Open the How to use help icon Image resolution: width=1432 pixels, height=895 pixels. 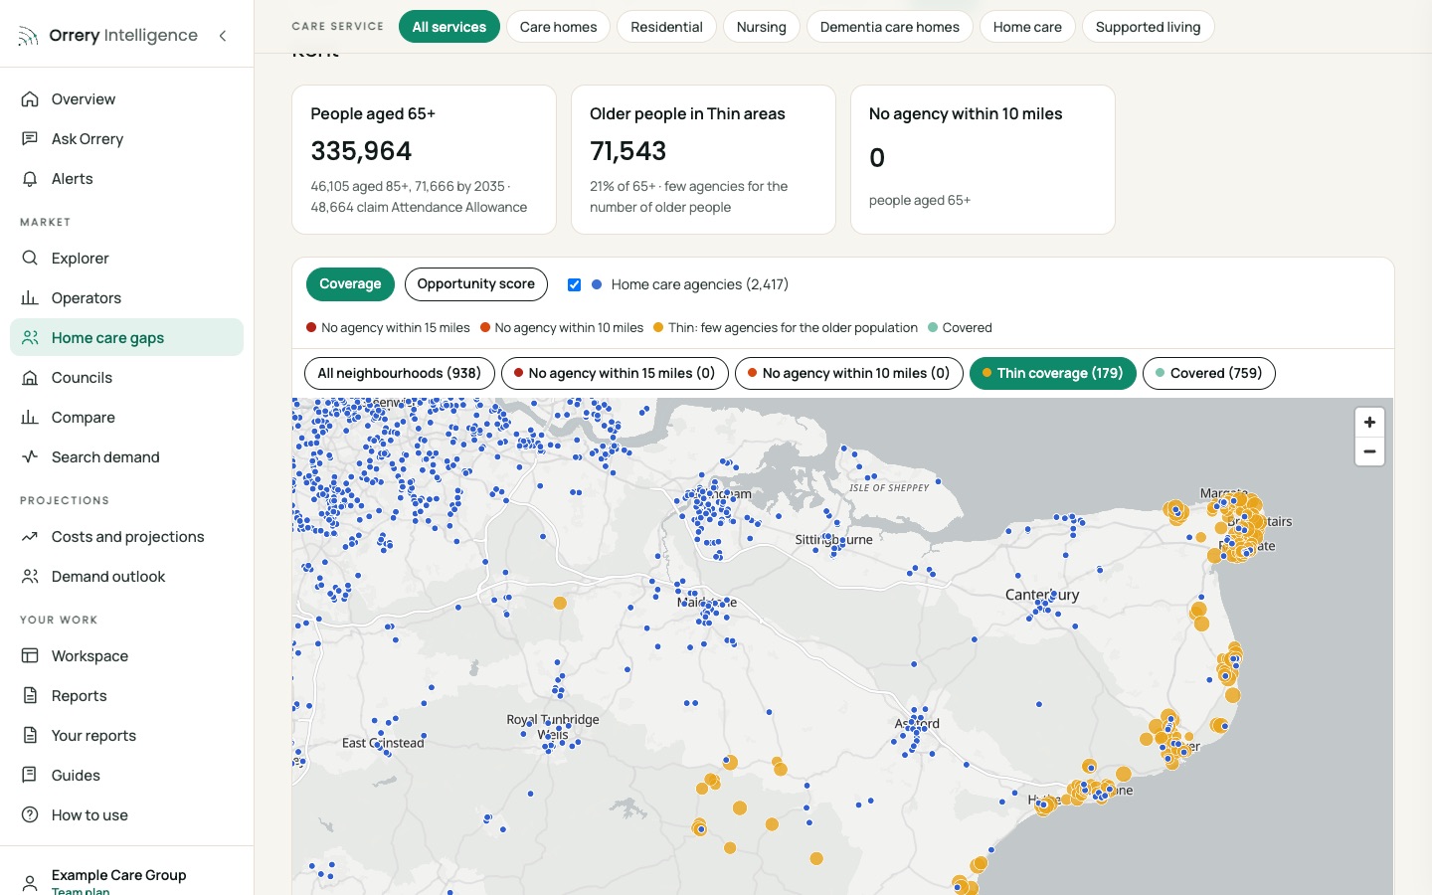(30, 815)
